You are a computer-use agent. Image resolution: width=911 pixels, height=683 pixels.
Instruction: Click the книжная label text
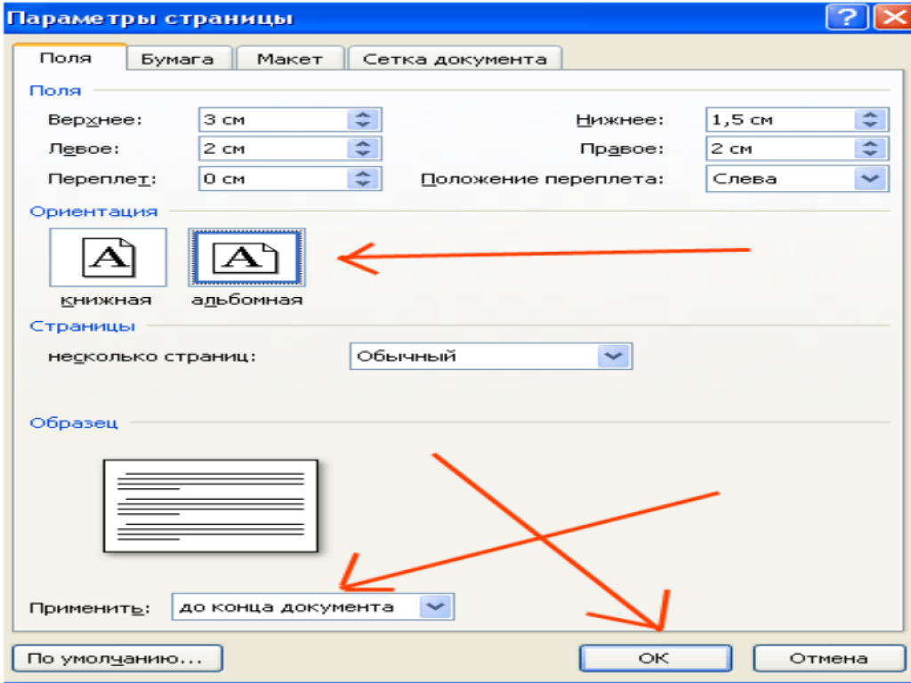[x=107, y=301]
